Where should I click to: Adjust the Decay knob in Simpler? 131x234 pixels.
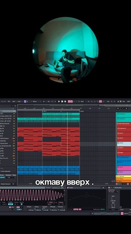[x=36, y=210]
